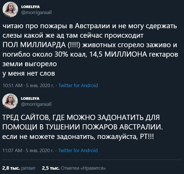Click the 11:07 AM timestamp
184x174 pixels.
coord(12,150)
